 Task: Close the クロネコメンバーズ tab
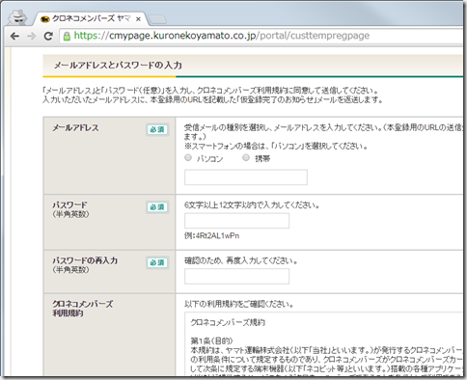pyautogui.click(x=138, y=19)
